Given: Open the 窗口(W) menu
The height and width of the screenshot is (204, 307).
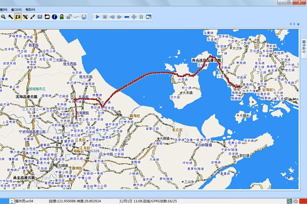Looking at the screenshot, I should (18, 10).
